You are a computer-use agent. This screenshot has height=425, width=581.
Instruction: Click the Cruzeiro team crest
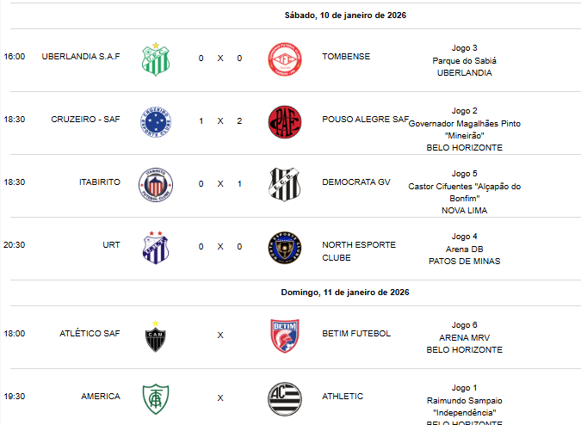pos(156,121)
